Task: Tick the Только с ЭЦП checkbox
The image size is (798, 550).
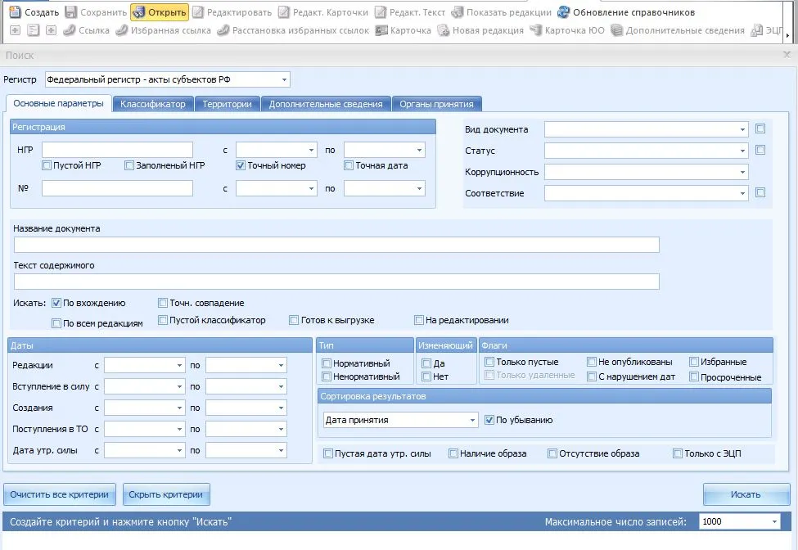Action: click(678, 453)
